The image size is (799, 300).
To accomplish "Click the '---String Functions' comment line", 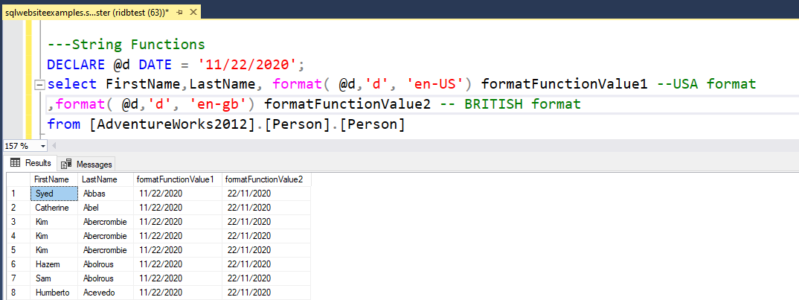I will coord(126,45).
